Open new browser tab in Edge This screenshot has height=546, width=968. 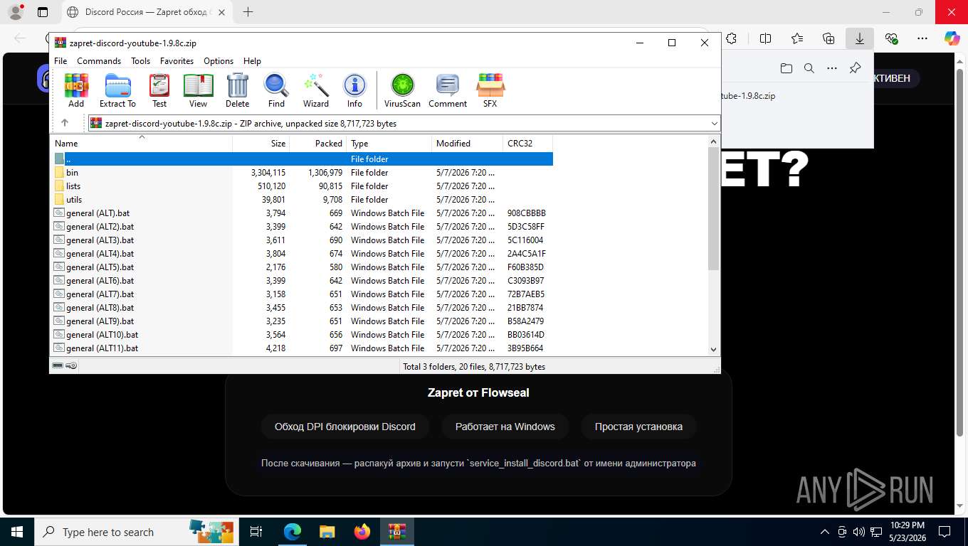(x=248, y=12)
